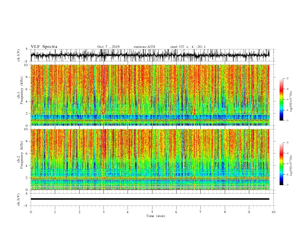Screen dimensions: 308x238
Task: Click the "-5" label on ch.2 color bar
Action: (x=287, y=164)
